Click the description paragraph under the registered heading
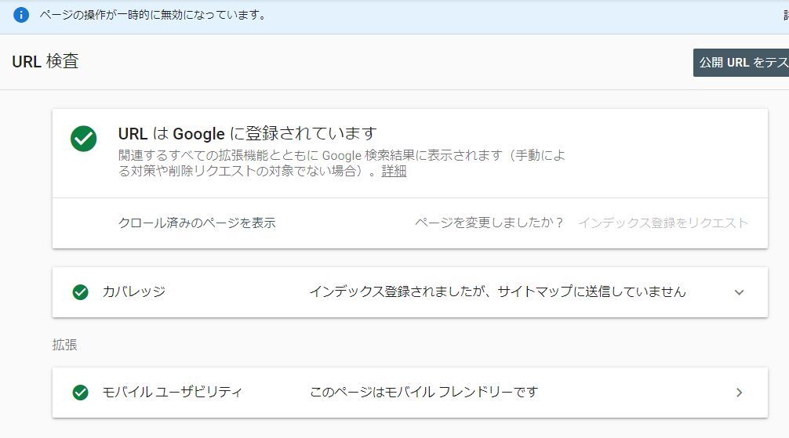 tap(341, 163)
